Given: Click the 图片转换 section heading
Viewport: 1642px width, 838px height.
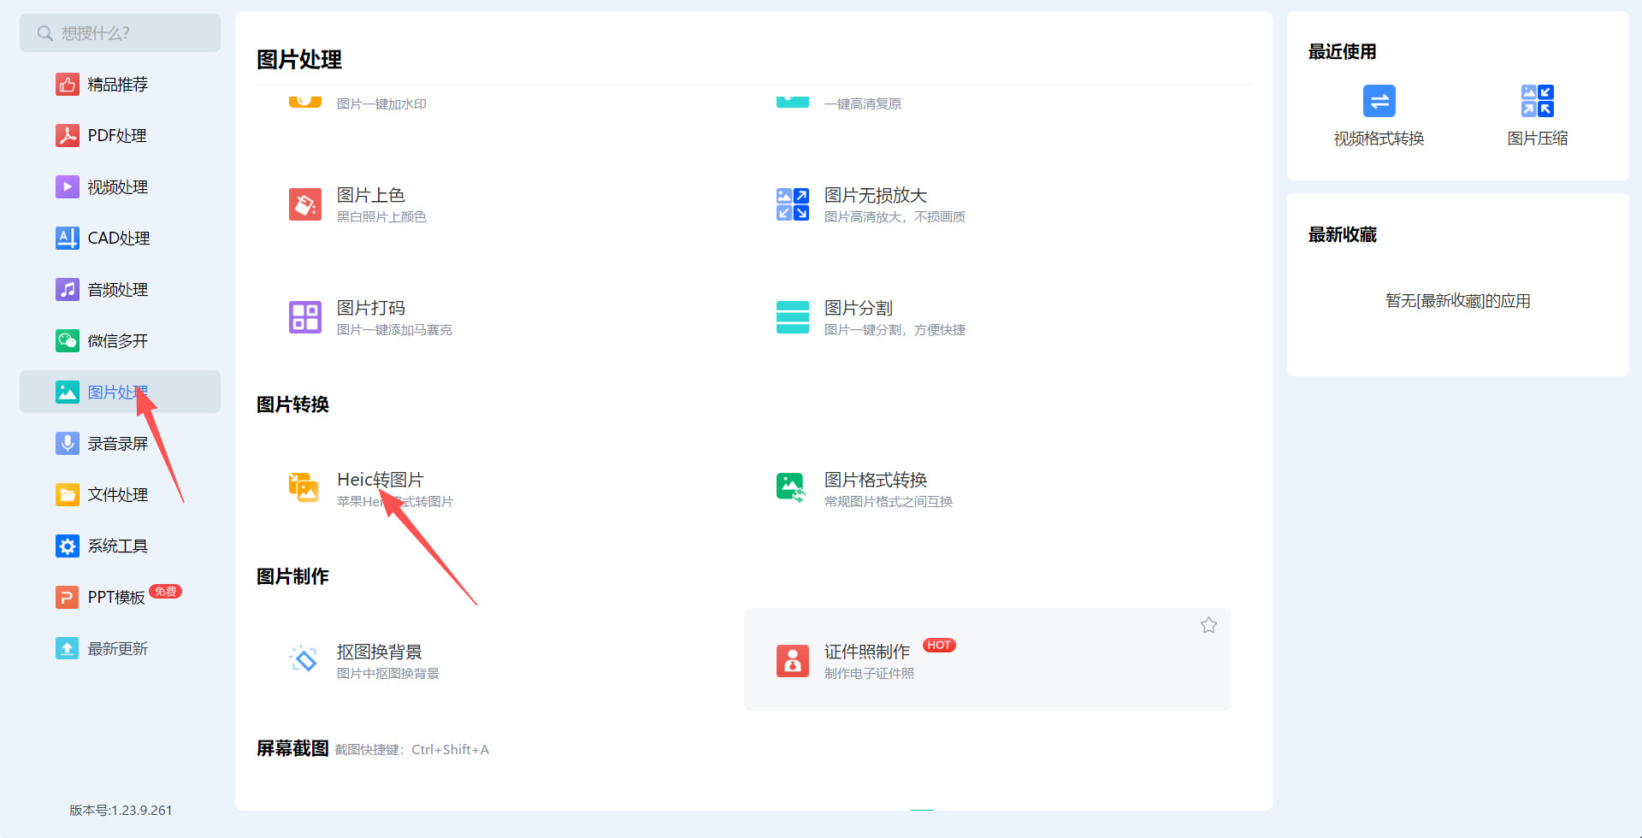Looking at the screenshot, I should [292, 404].
